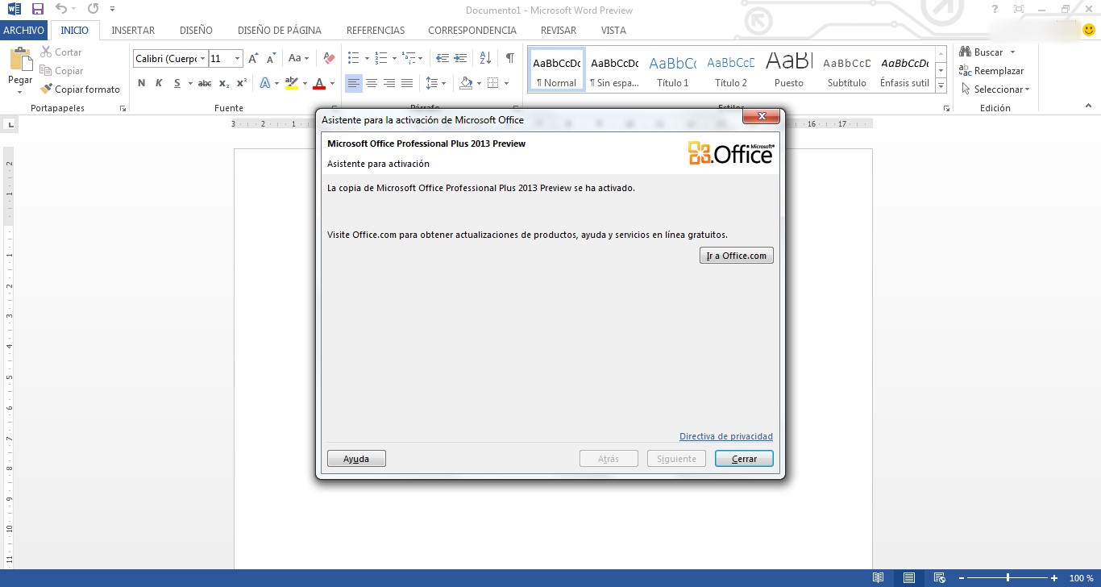Image resolution: width=1101 pixels, height=587 pixels.
Task: Toggle underline with the S button
Action: click(x=177, y=83)
